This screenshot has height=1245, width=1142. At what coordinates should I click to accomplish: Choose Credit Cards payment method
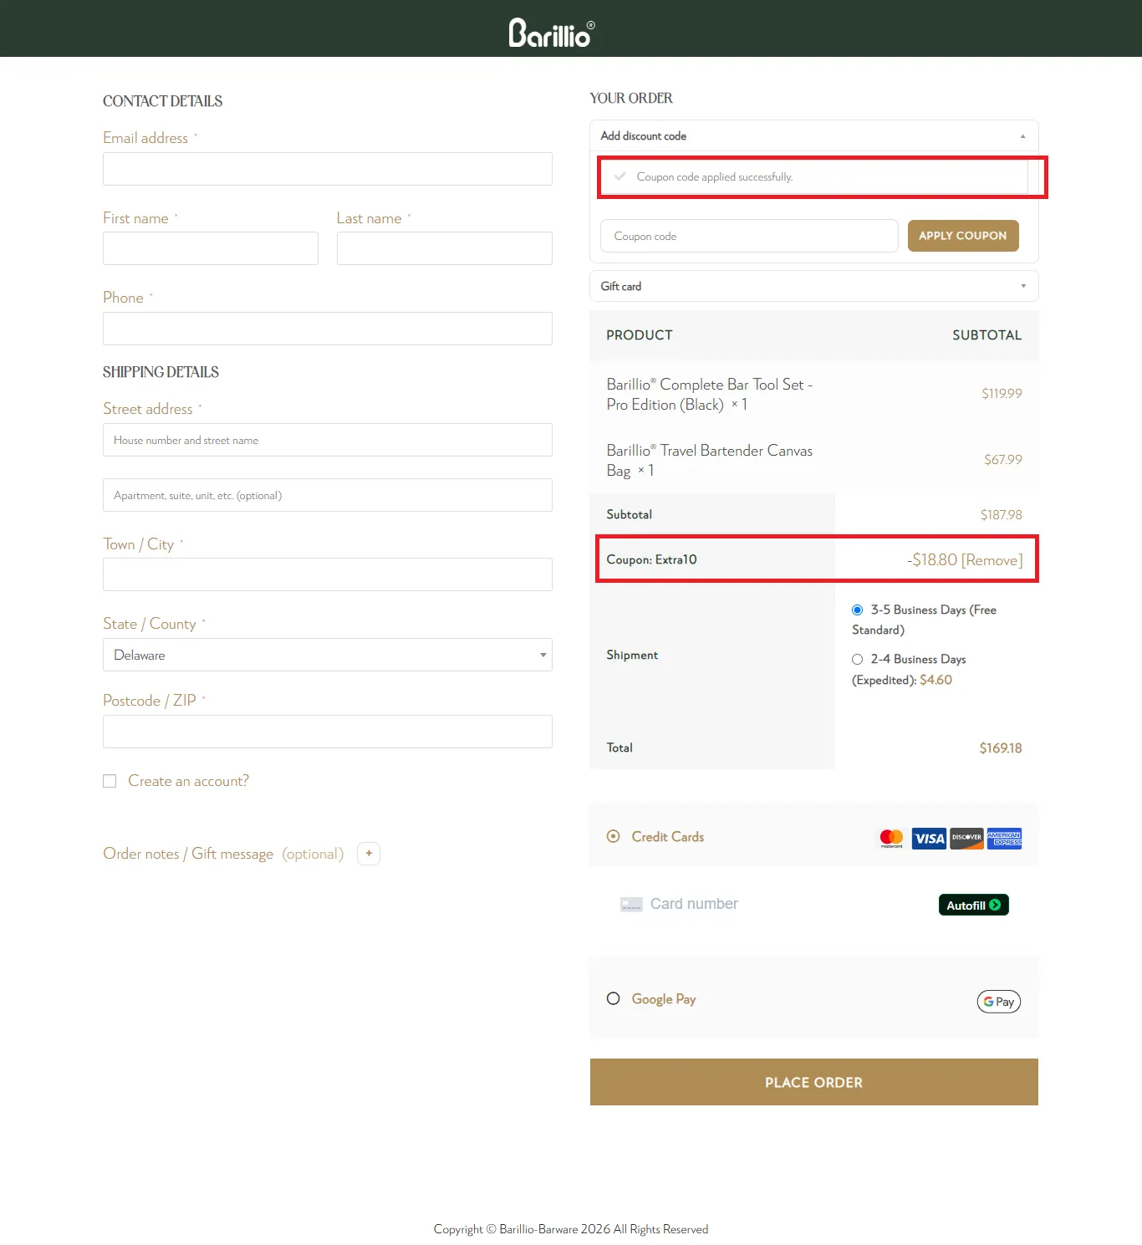(614, 836)
